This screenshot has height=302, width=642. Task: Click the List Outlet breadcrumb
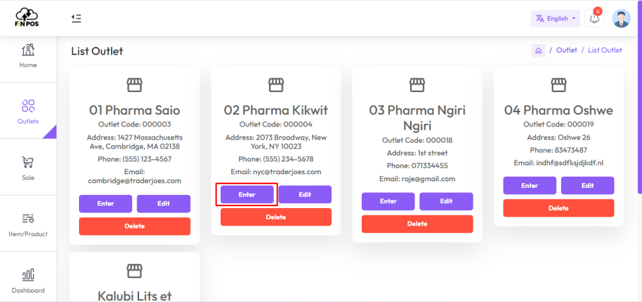(x=605, y=50)
